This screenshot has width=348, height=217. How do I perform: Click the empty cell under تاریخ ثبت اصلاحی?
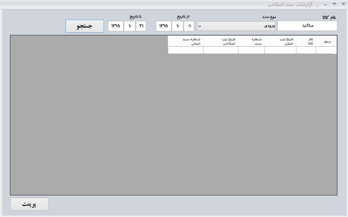221,50
